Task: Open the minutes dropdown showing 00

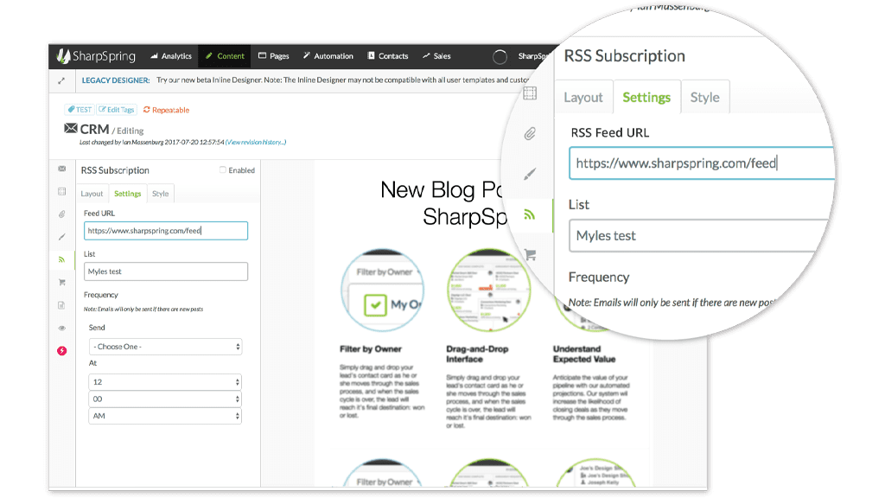Action: click(x=165, y=399)
